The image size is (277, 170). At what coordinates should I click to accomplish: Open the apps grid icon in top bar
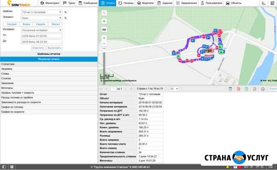click(x=272, y=3)
